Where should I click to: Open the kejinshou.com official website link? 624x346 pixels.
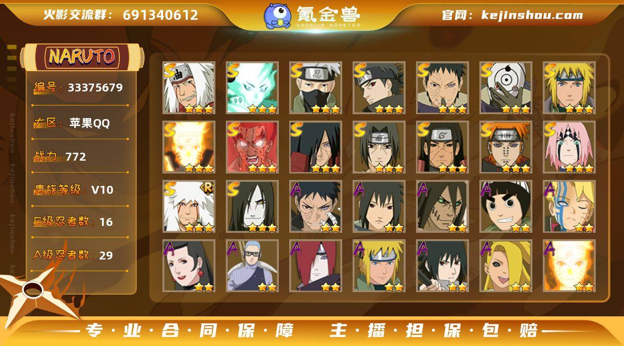(513, 15)
